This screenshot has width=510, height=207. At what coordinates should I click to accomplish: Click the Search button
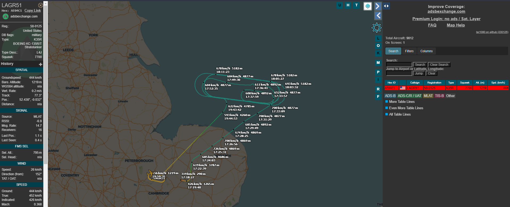click(x=420, y=65)
